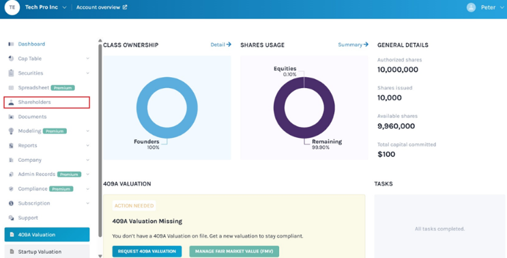Click the Reports icon in sidebar
This screenshot has height=258, width=507.
[x=11, y=145]
